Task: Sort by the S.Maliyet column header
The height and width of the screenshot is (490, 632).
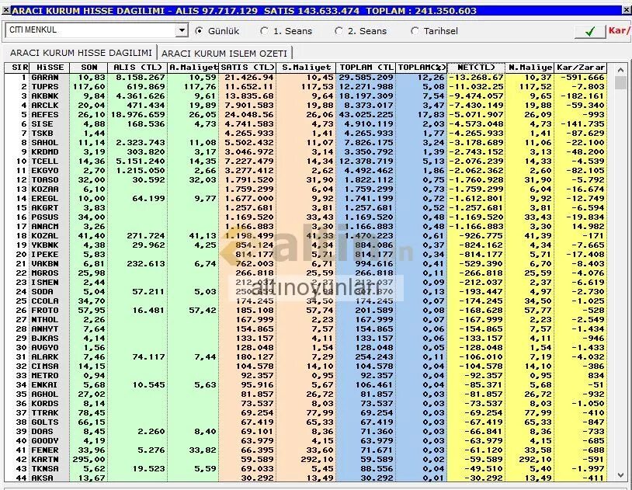Action: coord(306,68)
